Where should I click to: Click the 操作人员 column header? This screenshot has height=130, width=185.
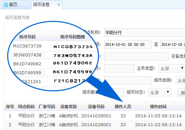click(x=123, y=107)
